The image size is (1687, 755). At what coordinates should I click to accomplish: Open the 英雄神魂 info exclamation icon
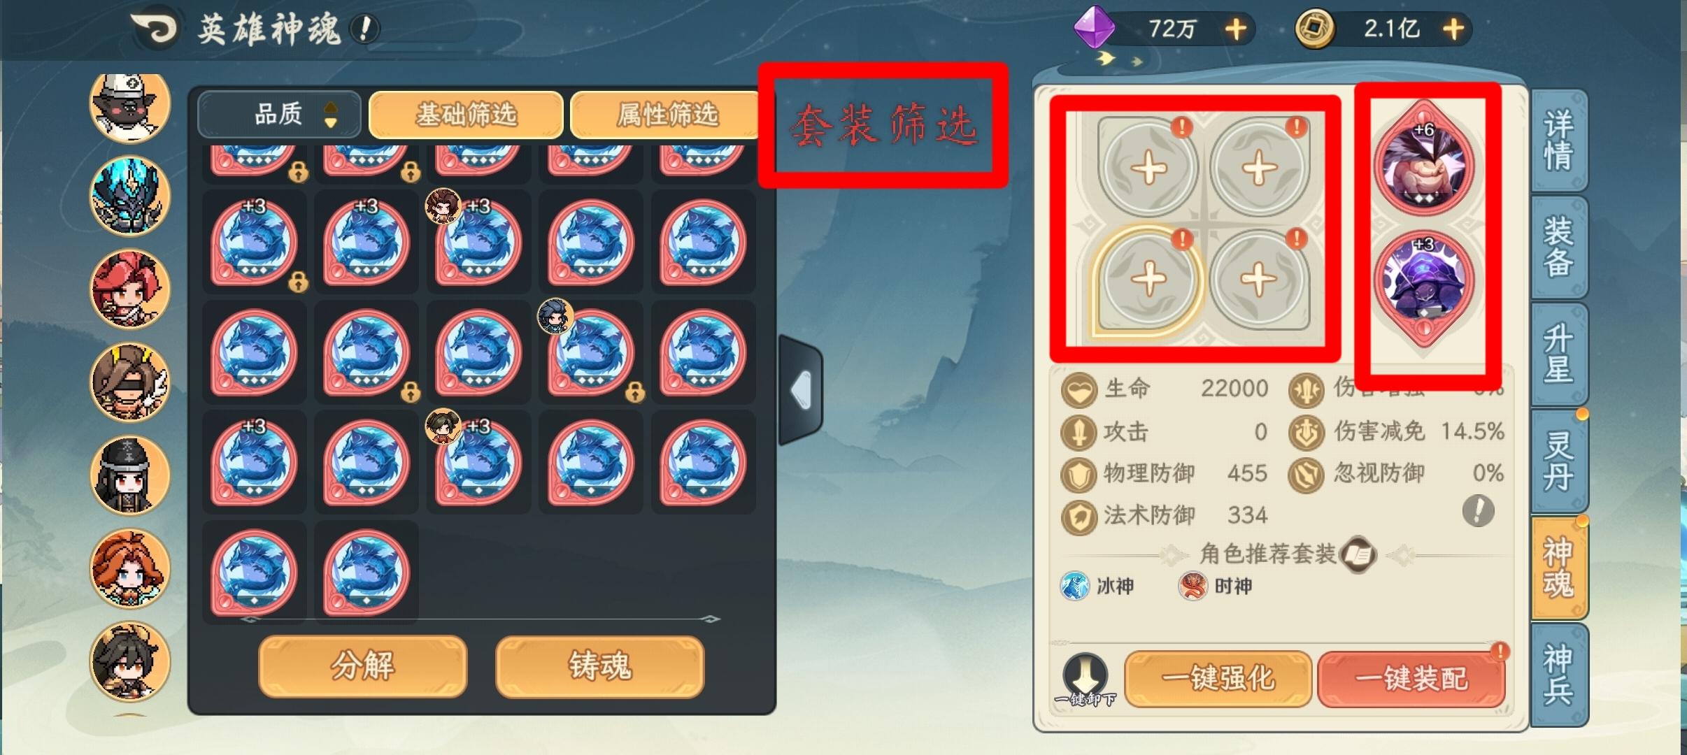tap(364, 29)
